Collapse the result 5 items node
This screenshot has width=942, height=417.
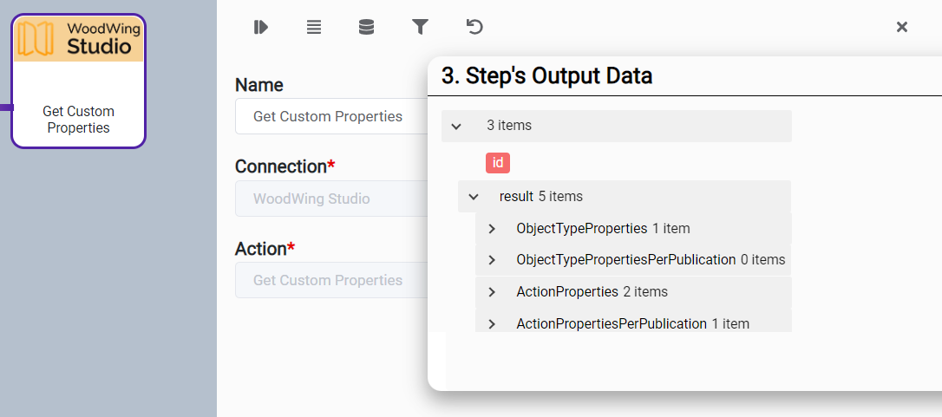click(474, 197)
